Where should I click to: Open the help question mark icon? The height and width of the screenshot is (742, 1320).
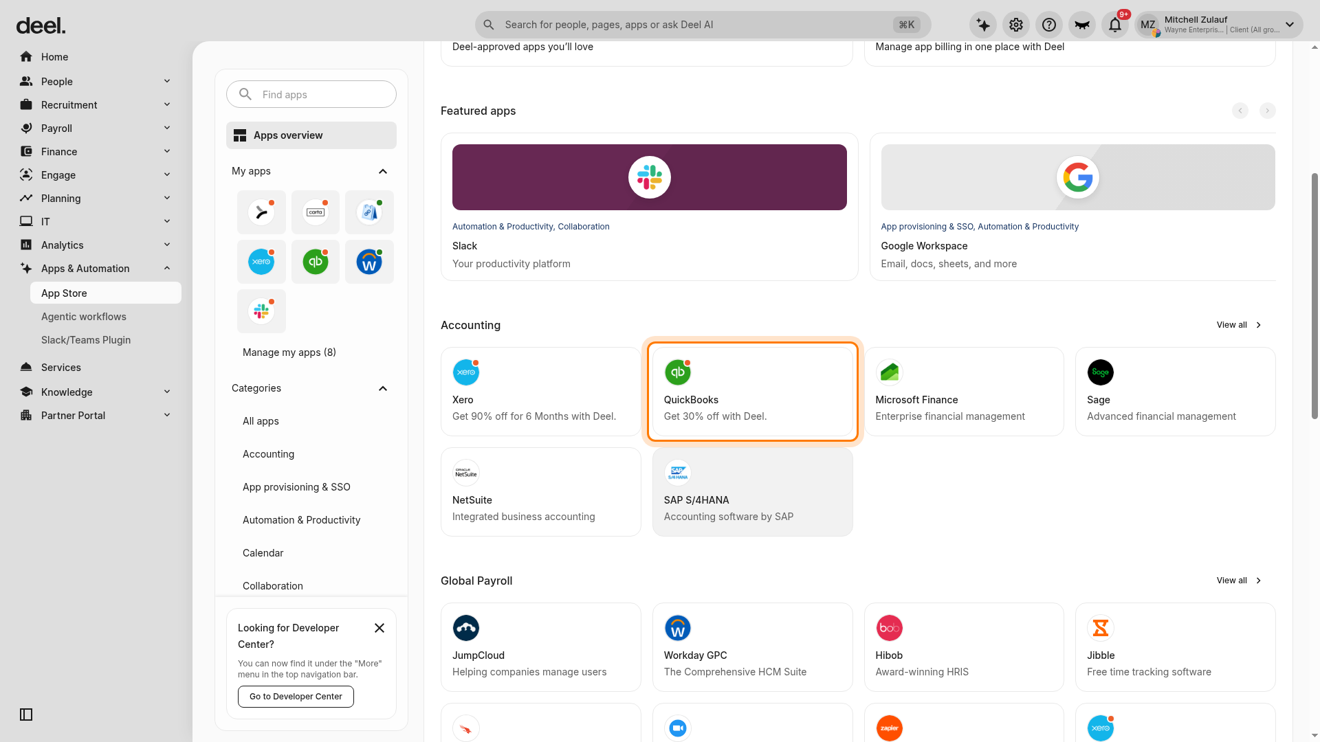point(1049,25)
